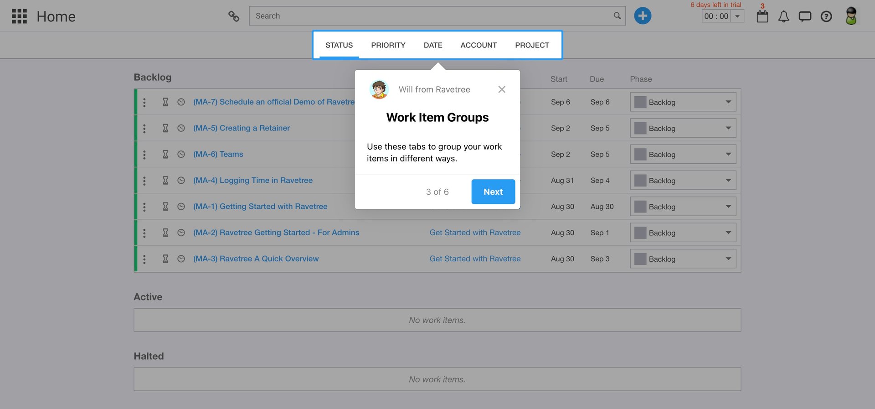The height and width of the screenshot is (409, 875).
Task: Open MA-4 Logging Time in Ravetree
Action: 253,181
